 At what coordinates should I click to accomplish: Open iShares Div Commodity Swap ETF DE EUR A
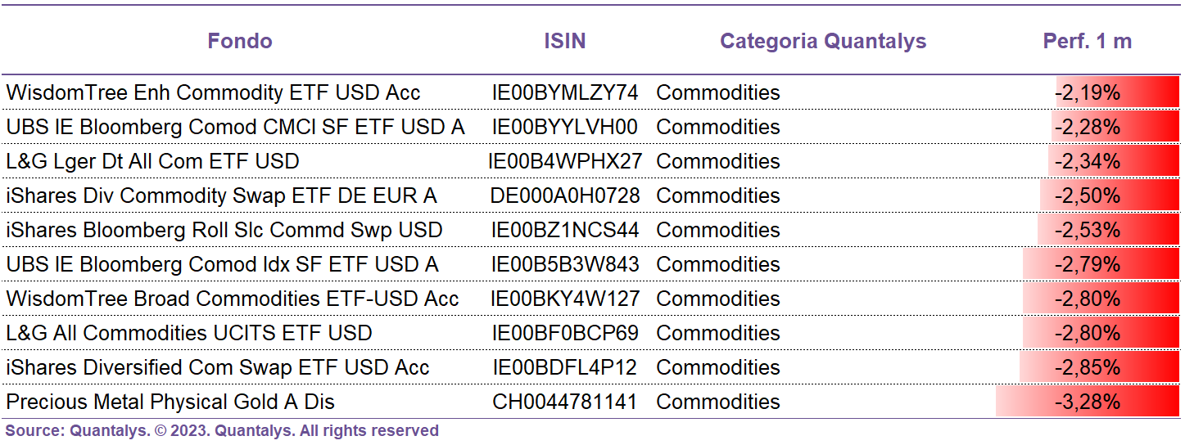[221, 196]
